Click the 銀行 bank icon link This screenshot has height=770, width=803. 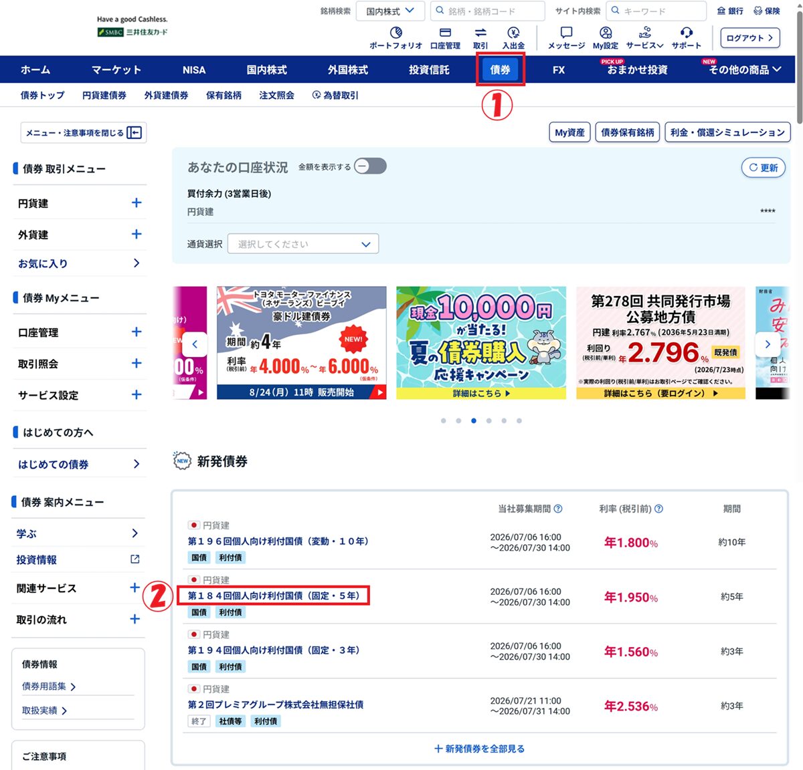[730, 11]
